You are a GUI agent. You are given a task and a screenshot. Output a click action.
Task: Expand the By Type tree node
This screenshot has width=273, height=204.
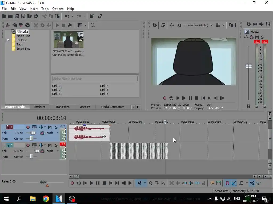point(8,40)
